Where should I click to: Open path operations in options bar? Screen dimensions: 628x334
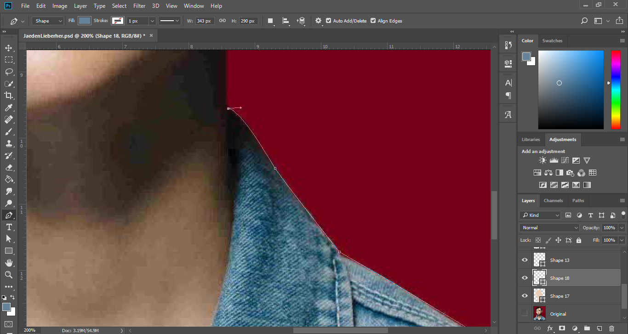point(270,21)
